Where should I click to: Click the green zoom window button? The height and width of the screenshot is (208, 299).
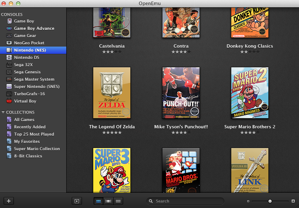(x=18, y=3)
